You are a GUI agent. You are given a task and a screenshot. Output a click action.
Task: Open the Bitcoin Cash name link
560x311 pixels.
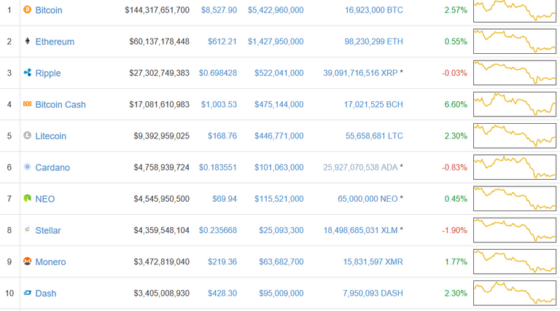[61, 104]
